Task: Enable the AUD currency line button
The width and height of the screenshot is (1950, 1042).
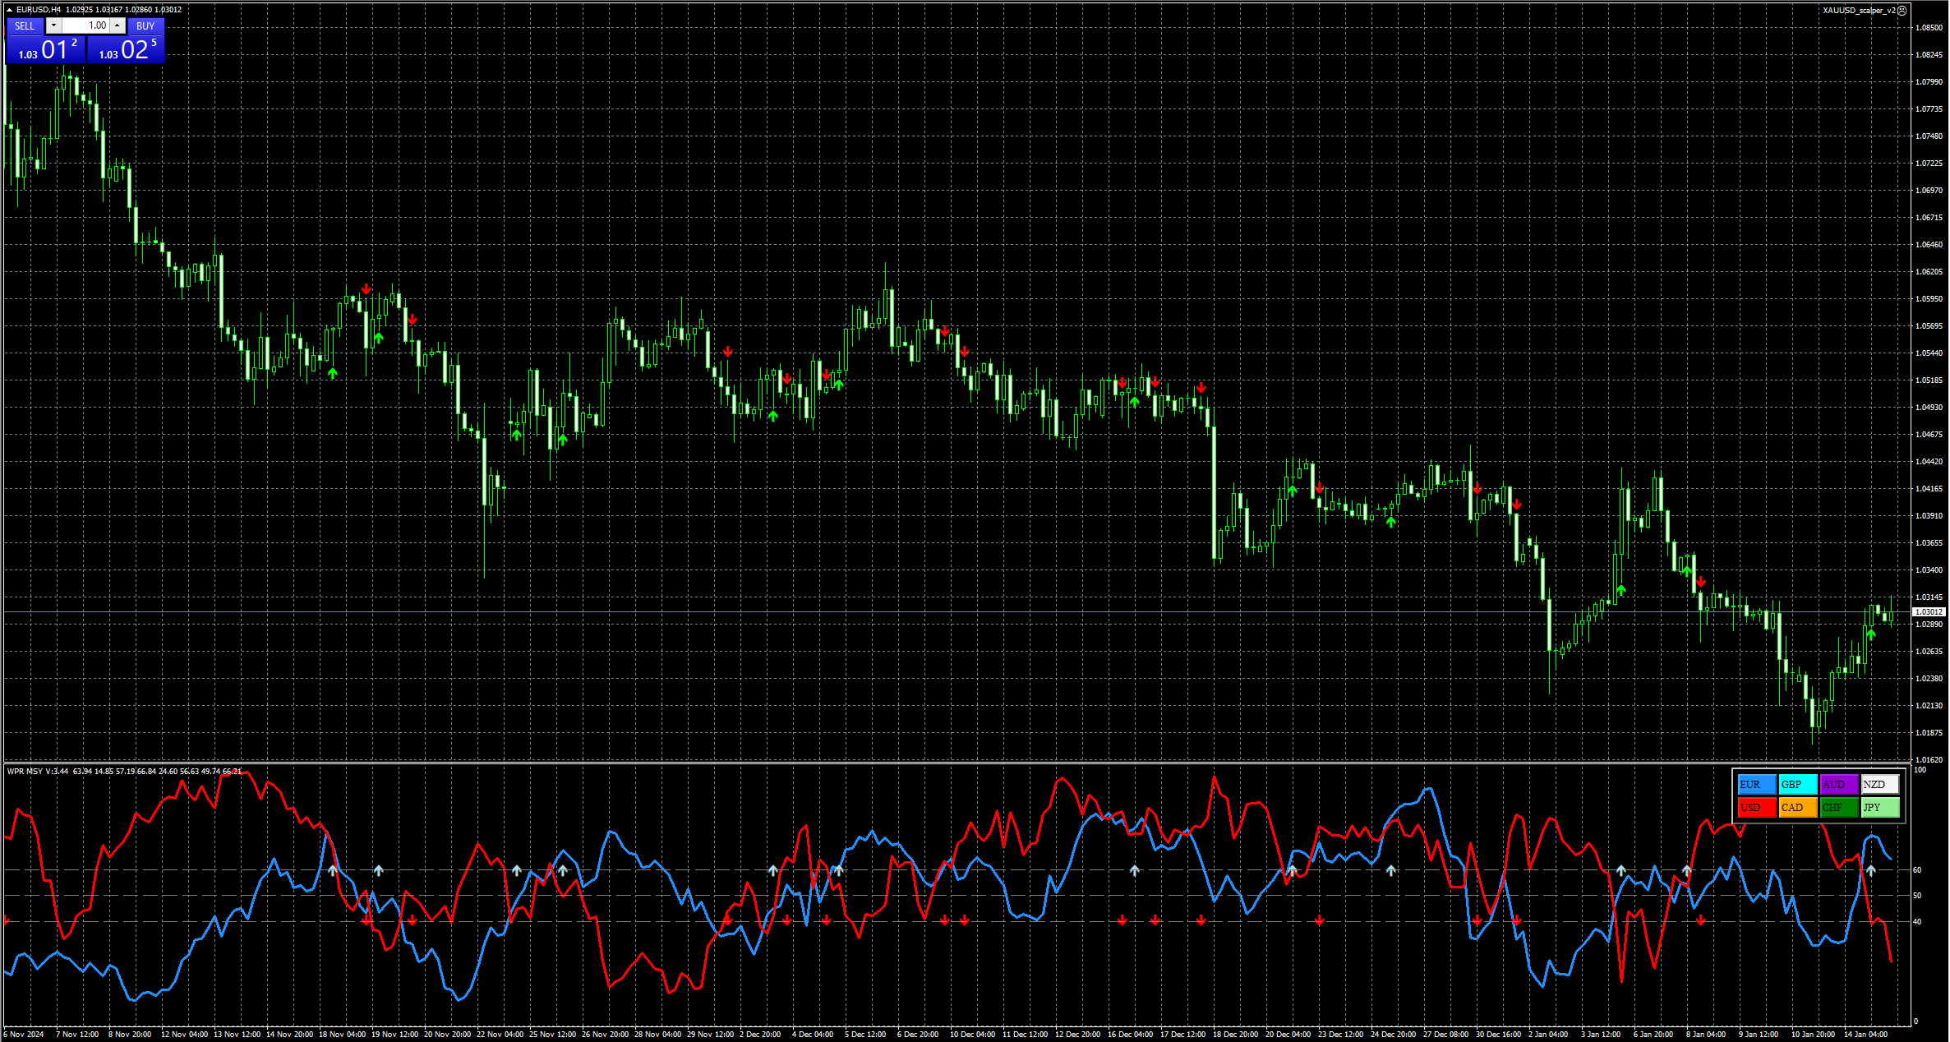Action: pyautogui.click(x=1839, y=784)
